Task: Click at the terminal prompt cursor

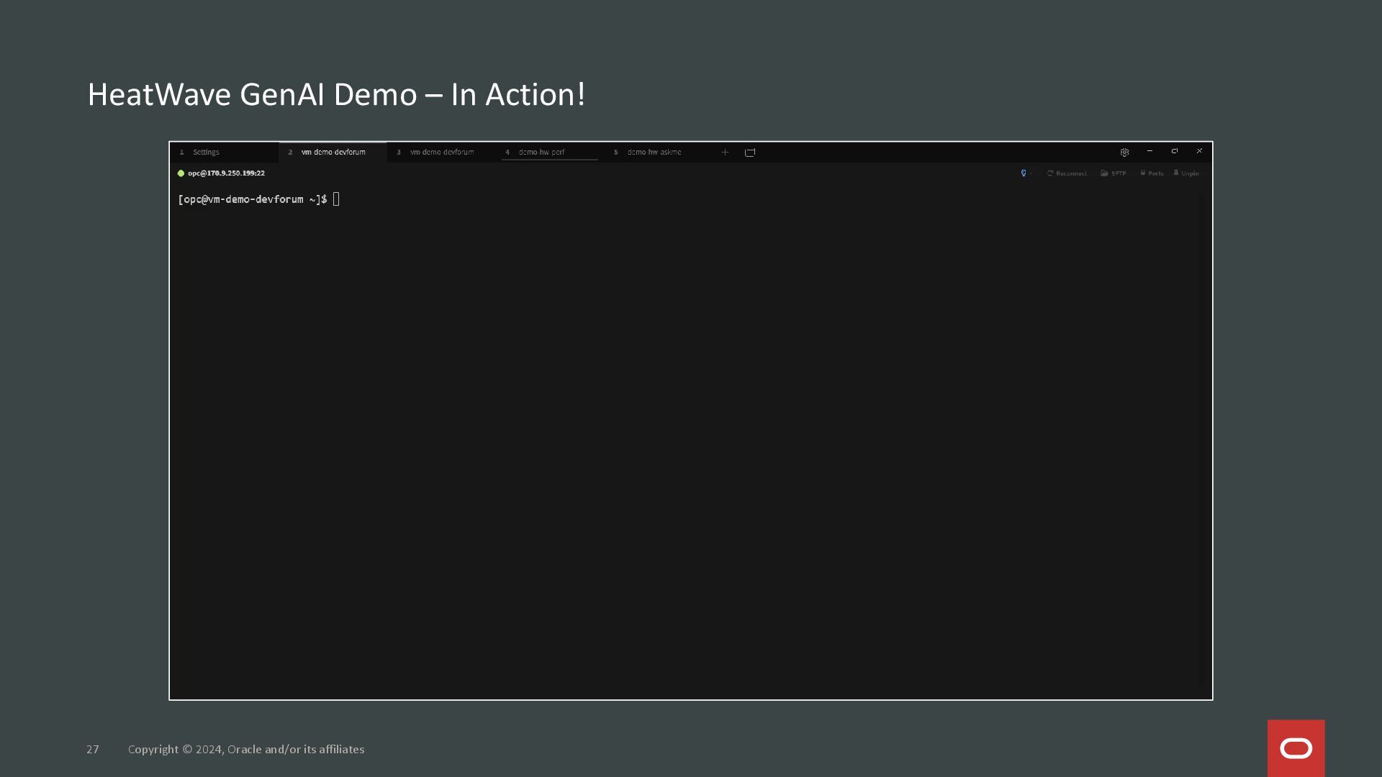Action: (336, 199)
